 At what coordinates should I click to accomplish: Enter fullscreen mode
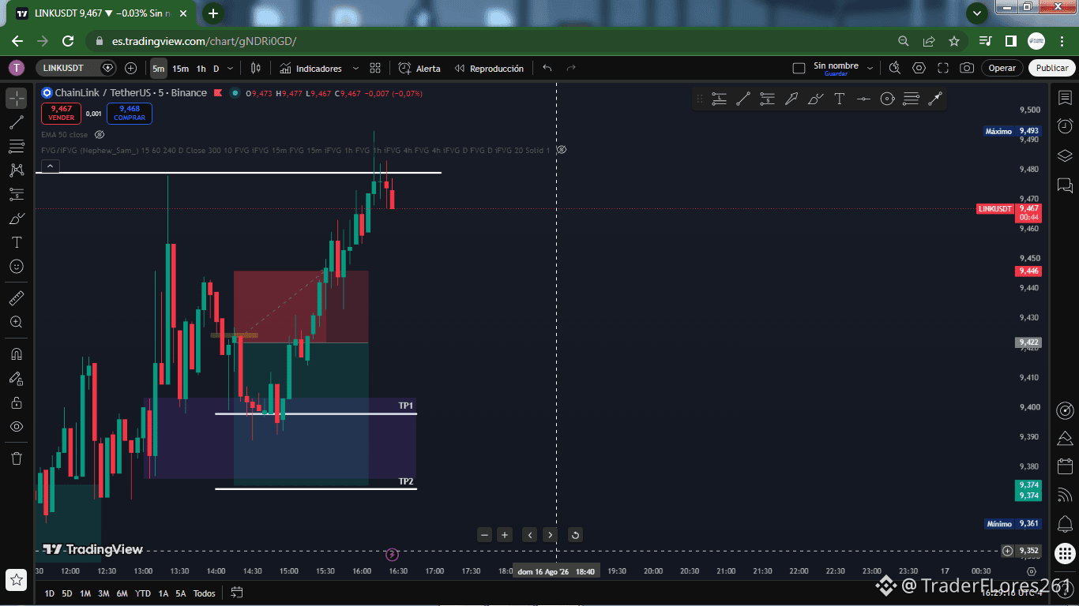point(943,69)
